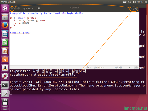Toggle the 삽입 insert mode indicator
This screenshot has width=148, height=111.
(x=136, y=67)
